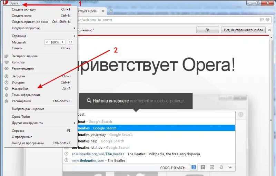
Task: Select highlighted beatles - Google Search suggestion
Action: click(x=156, y=128)
